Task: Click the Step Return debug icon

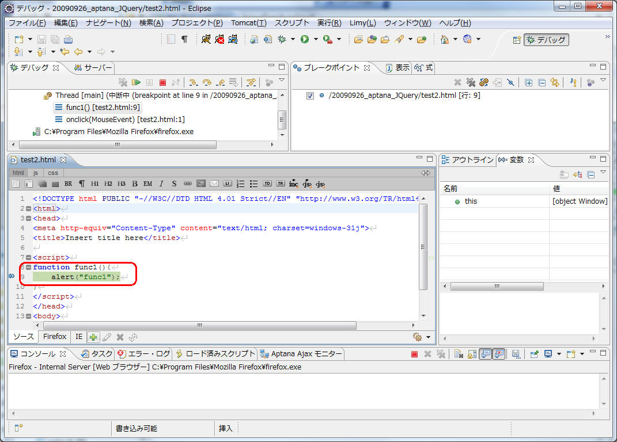Action: pyautogui.click(x=220, y=83)
